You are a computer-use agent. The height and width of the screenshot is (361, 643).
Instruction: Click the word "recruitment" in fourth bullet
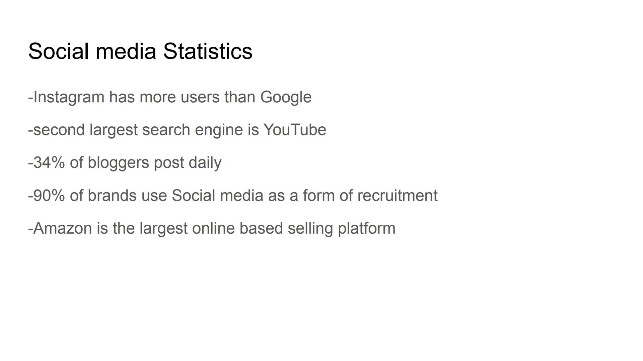(397, 196)
